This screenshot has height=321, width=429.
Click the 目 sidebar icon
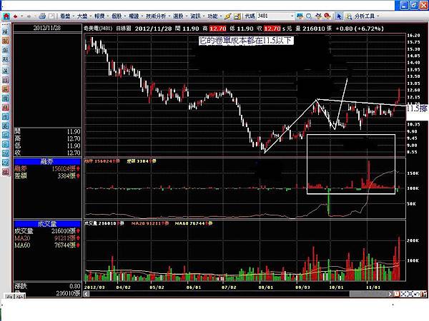(x=6, y=80)
